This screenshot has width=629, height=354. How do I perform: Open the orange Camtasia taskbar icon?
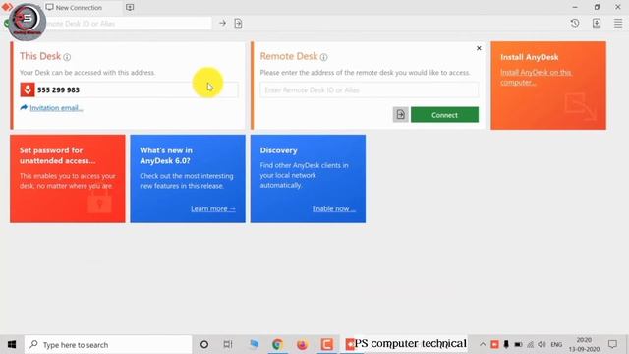click(327, 344)
